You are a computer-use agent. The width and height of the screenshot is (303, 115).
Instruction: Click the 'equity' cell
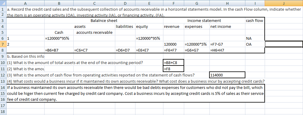coord(149,26)
